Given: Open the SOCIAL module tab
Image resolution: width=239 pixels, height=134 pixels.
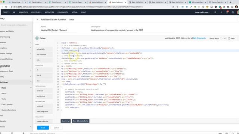Looking at the screenshot, I should tap(75, 12).
